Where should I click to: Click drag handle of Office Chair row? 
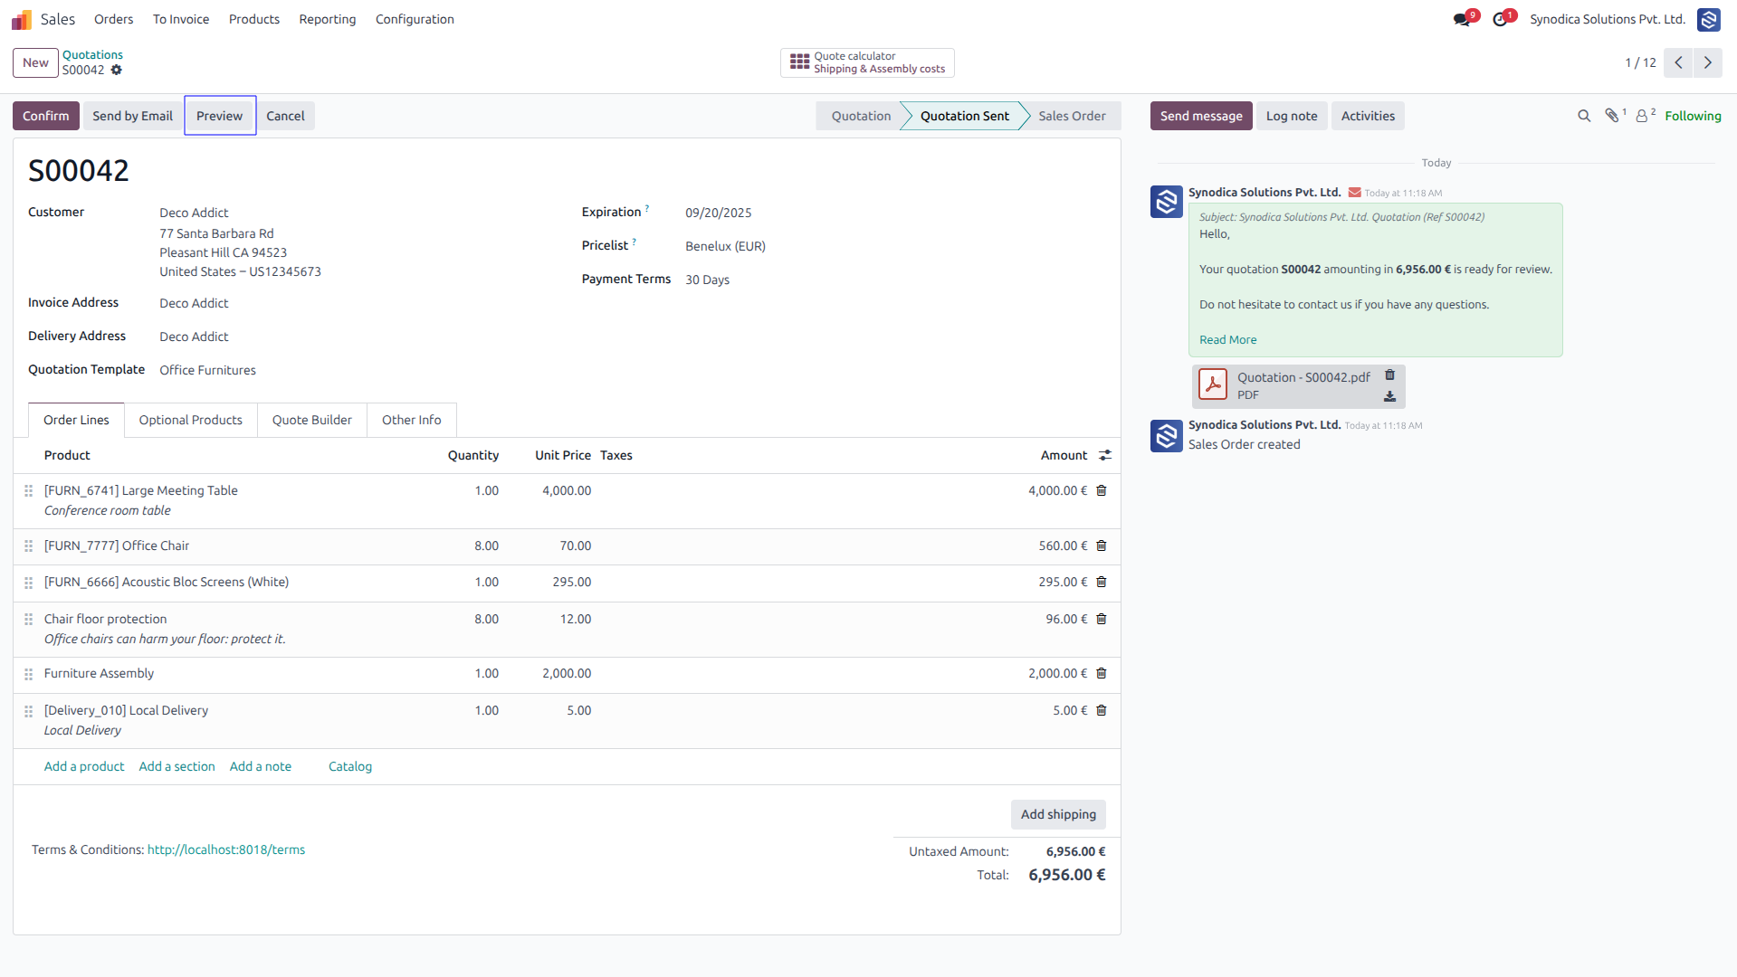point(28,545)
